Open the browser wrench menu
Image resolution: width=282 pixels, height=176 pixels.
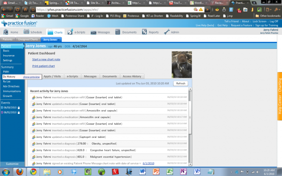[277, 10]
